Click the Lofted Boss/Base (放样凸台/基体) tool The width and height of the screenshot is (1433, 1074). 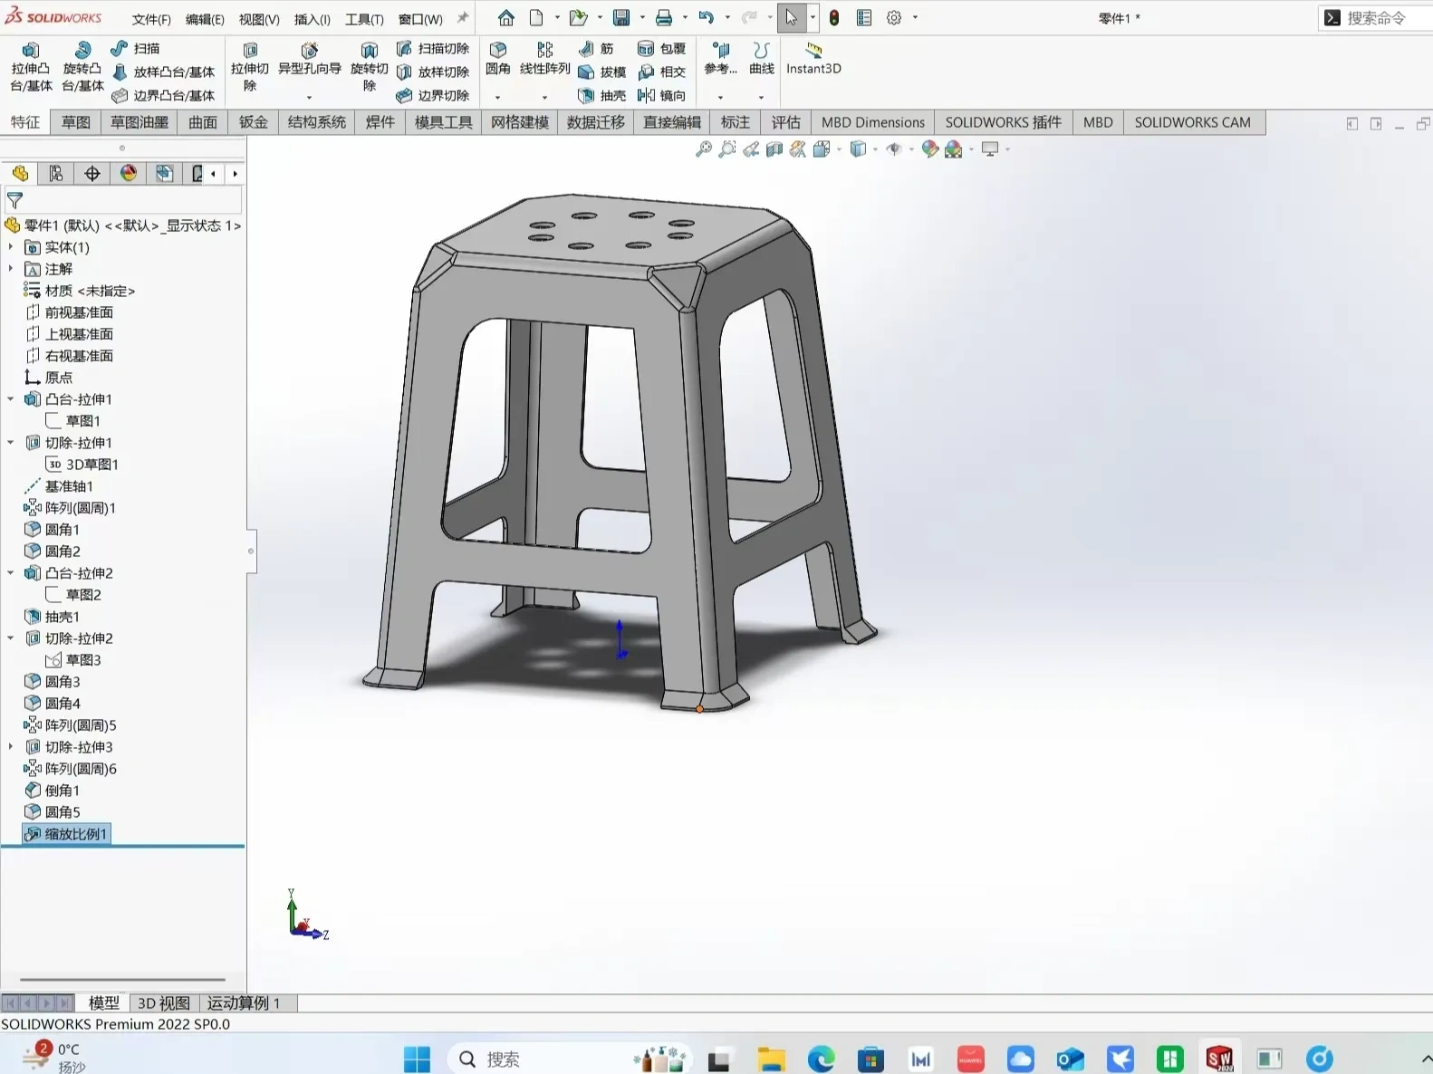(x=163, y=72)
